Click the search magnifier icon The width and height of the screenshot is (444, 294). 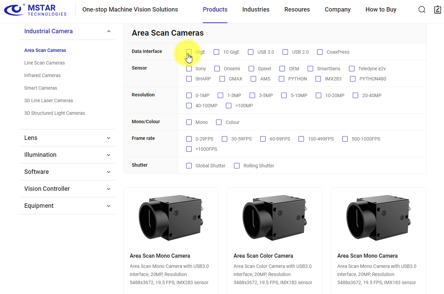coord(422,10)
